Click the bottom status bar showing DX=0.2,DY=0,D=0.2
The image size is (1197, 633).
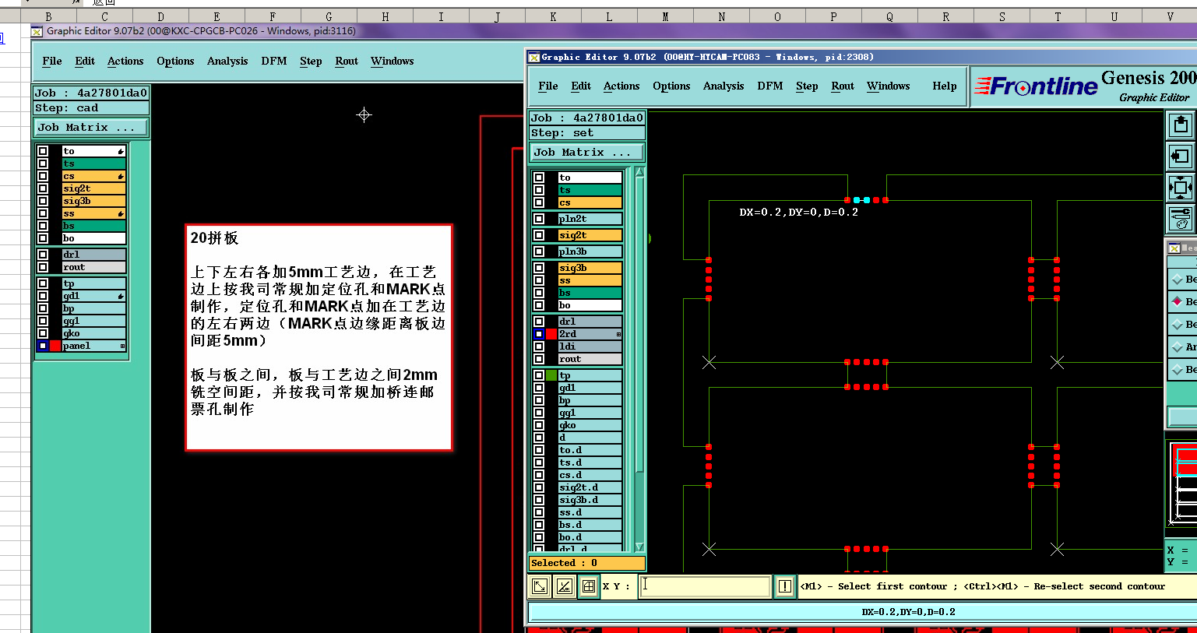tap(862, 612)
